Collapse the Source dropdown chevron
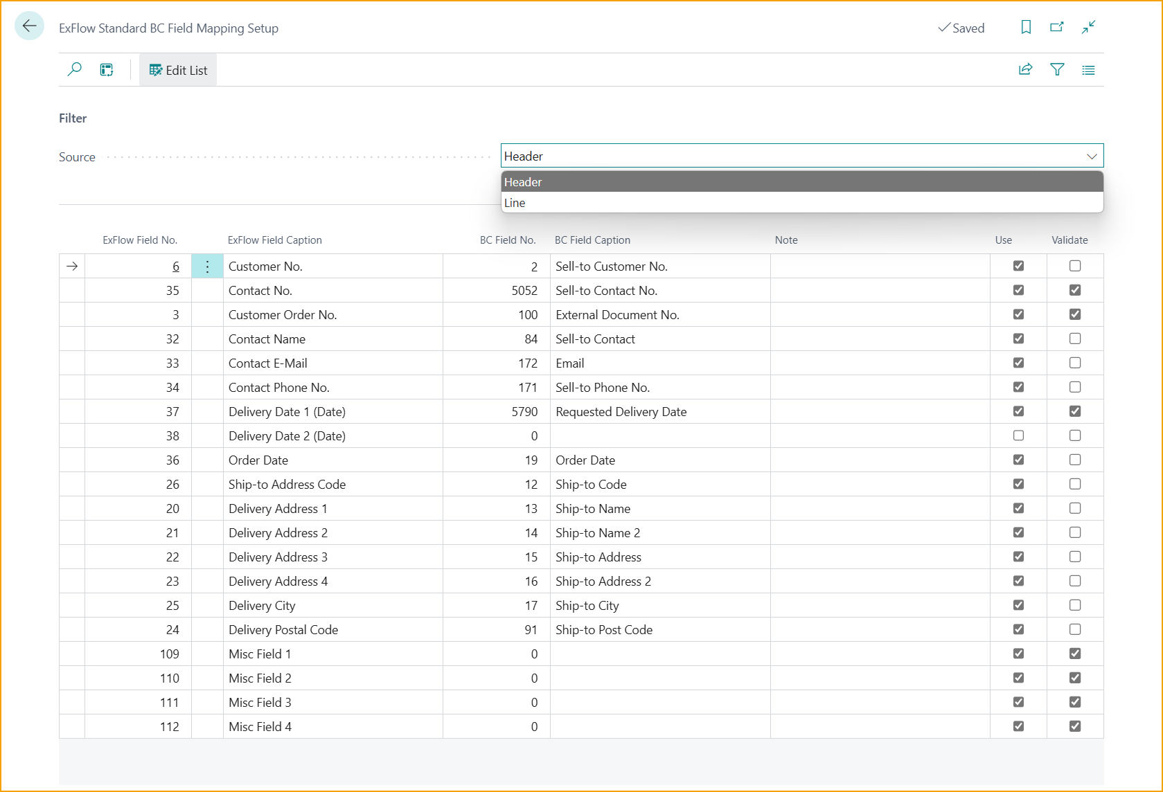Viewport: 1163px width, 792px height. coord(1091,156)
